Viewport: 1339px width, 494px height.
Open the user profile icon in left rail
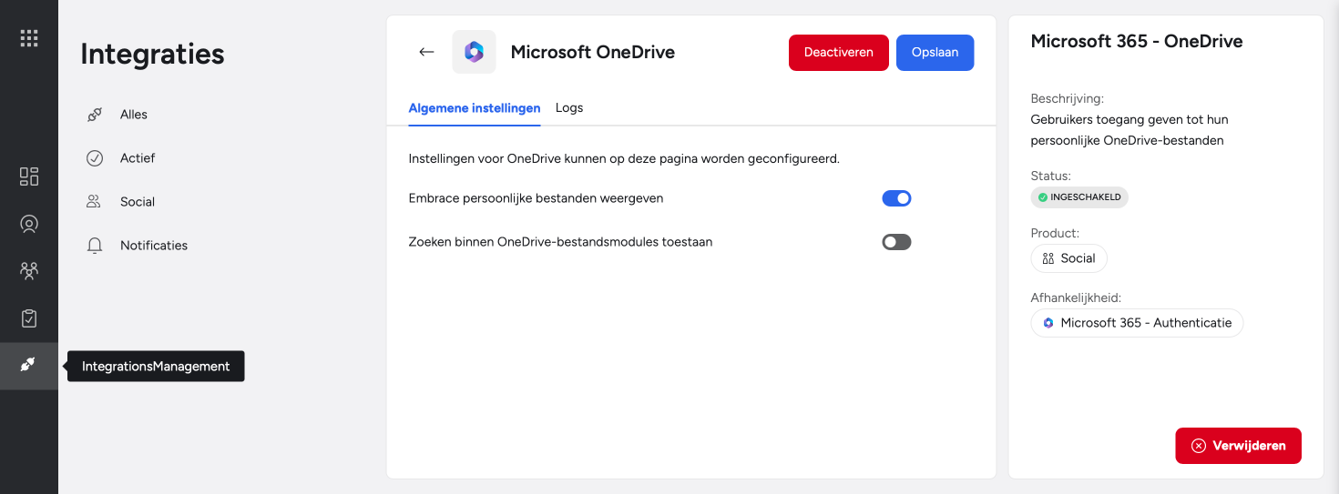click(29, 224)
